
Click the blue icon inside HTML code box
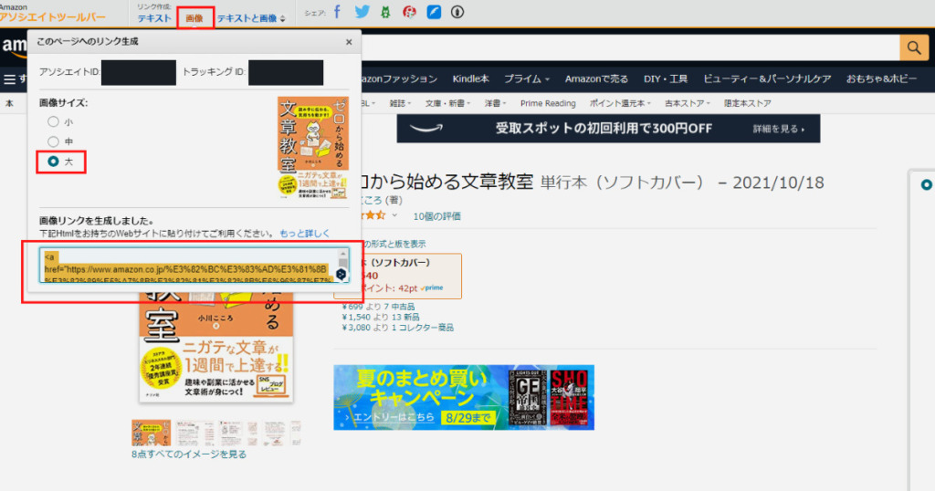click(x=341, y=274)
